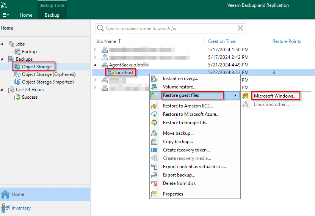
Task: Open the Home view in bottom pane
Action: 18,194
